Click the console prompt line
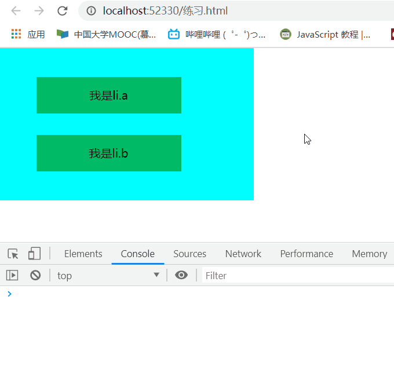Viewport: 394px width, 366px height. pyautogui.click(x=197, y=294)
